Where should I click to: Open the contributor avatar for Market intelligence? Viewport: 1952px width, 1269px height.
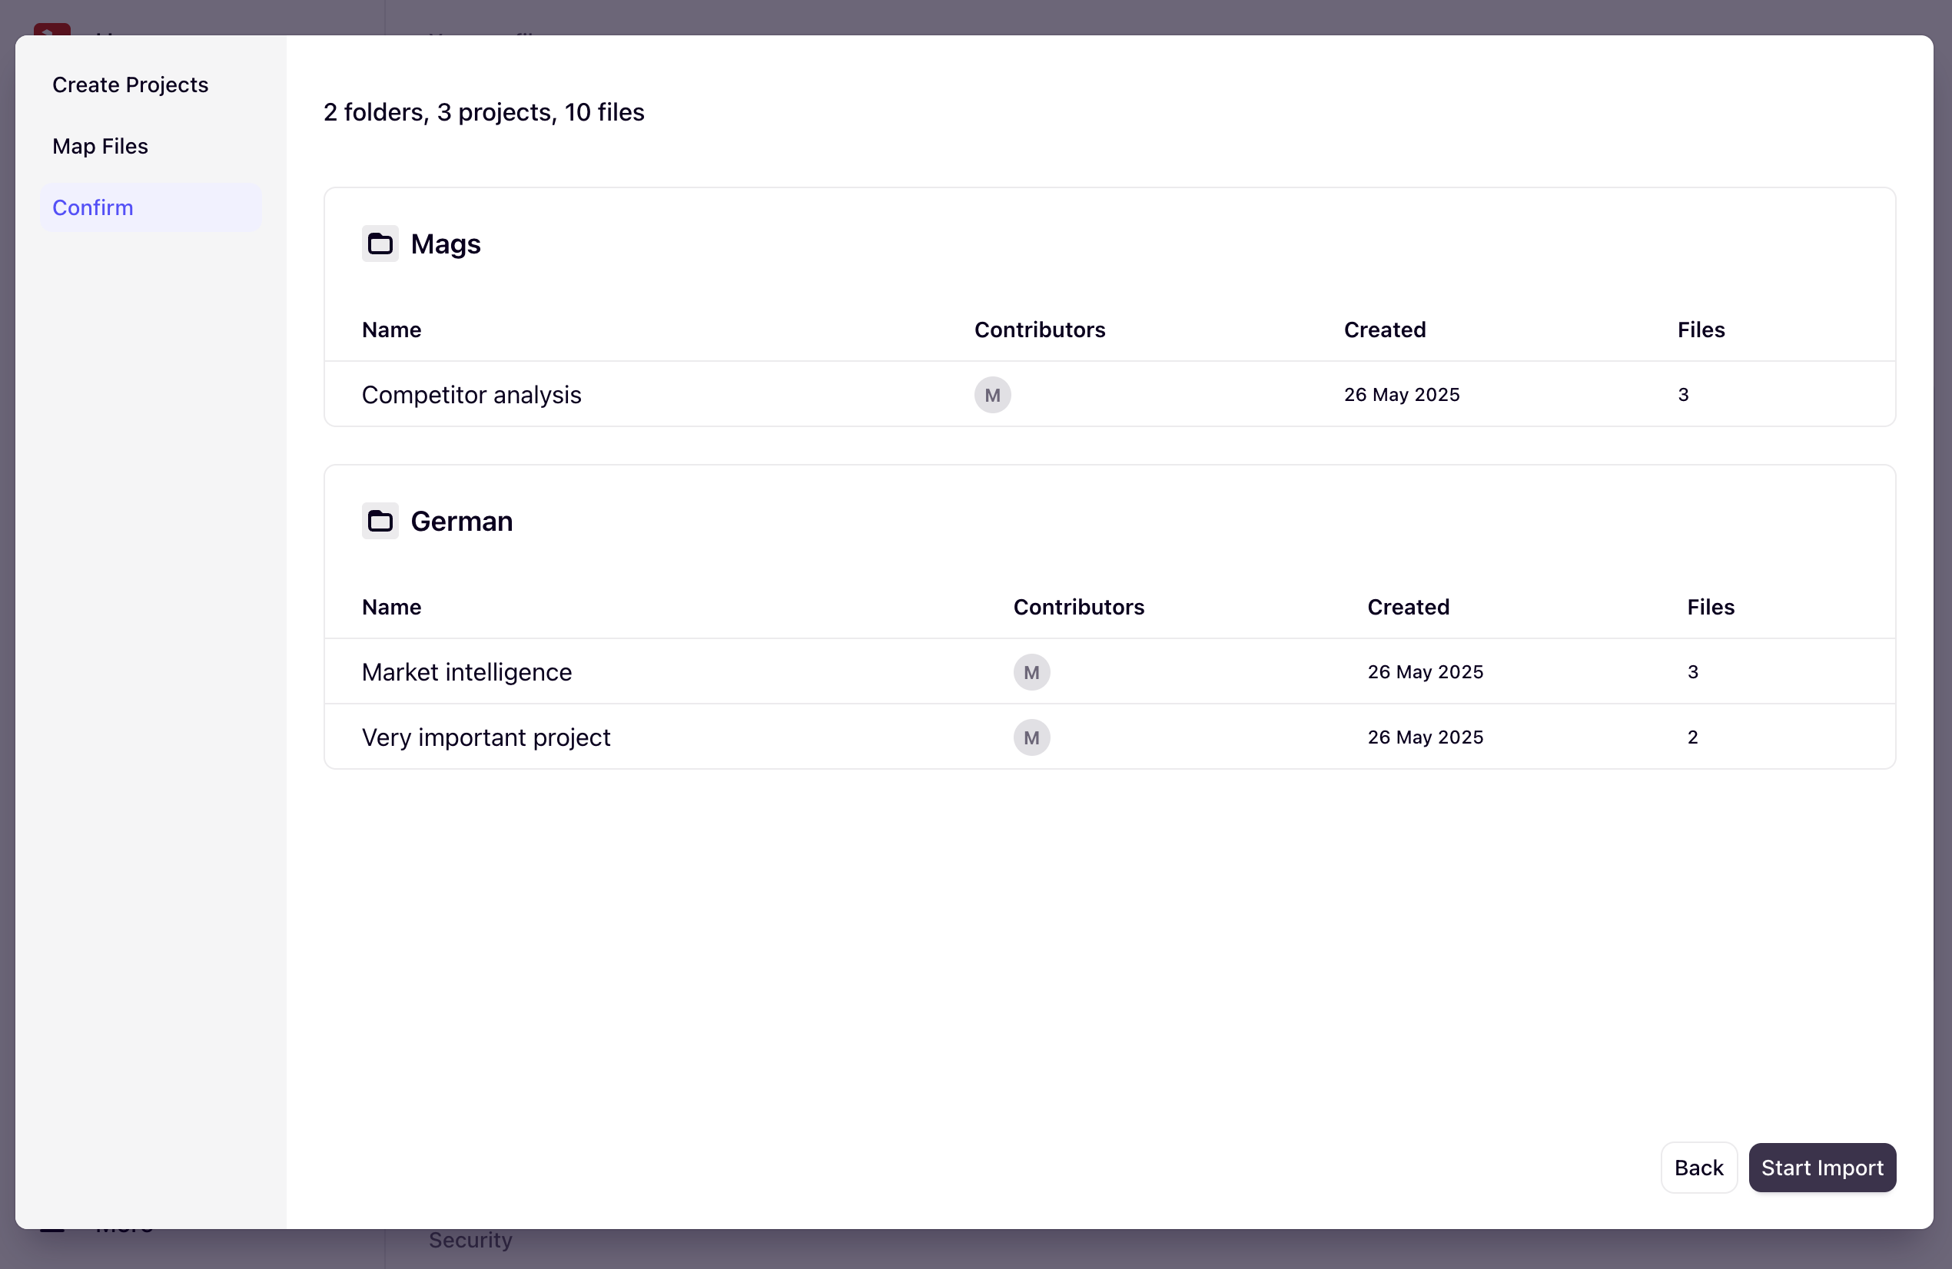tap(1031, 671)
